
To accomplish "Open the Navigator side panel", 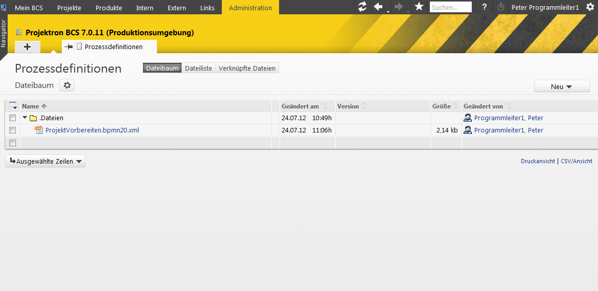I will point(4,34).
